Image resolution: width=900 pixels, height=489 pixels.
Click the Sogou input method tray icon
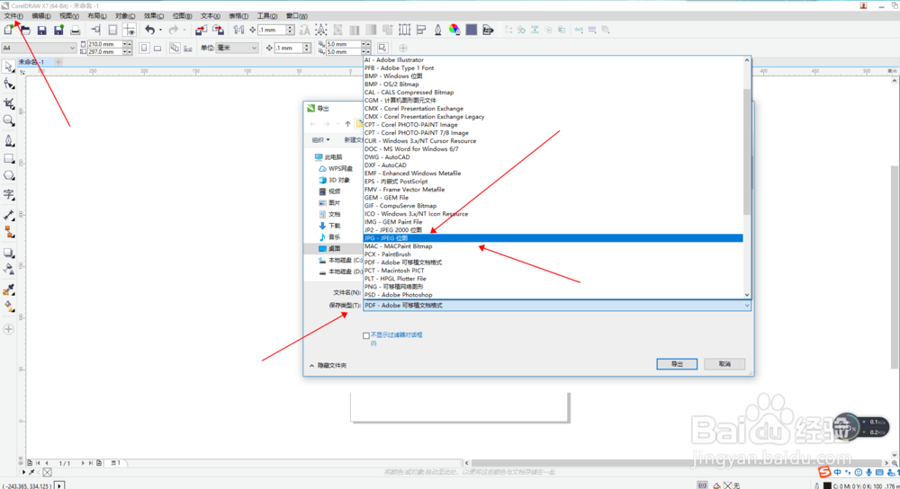tap(824, 472)
